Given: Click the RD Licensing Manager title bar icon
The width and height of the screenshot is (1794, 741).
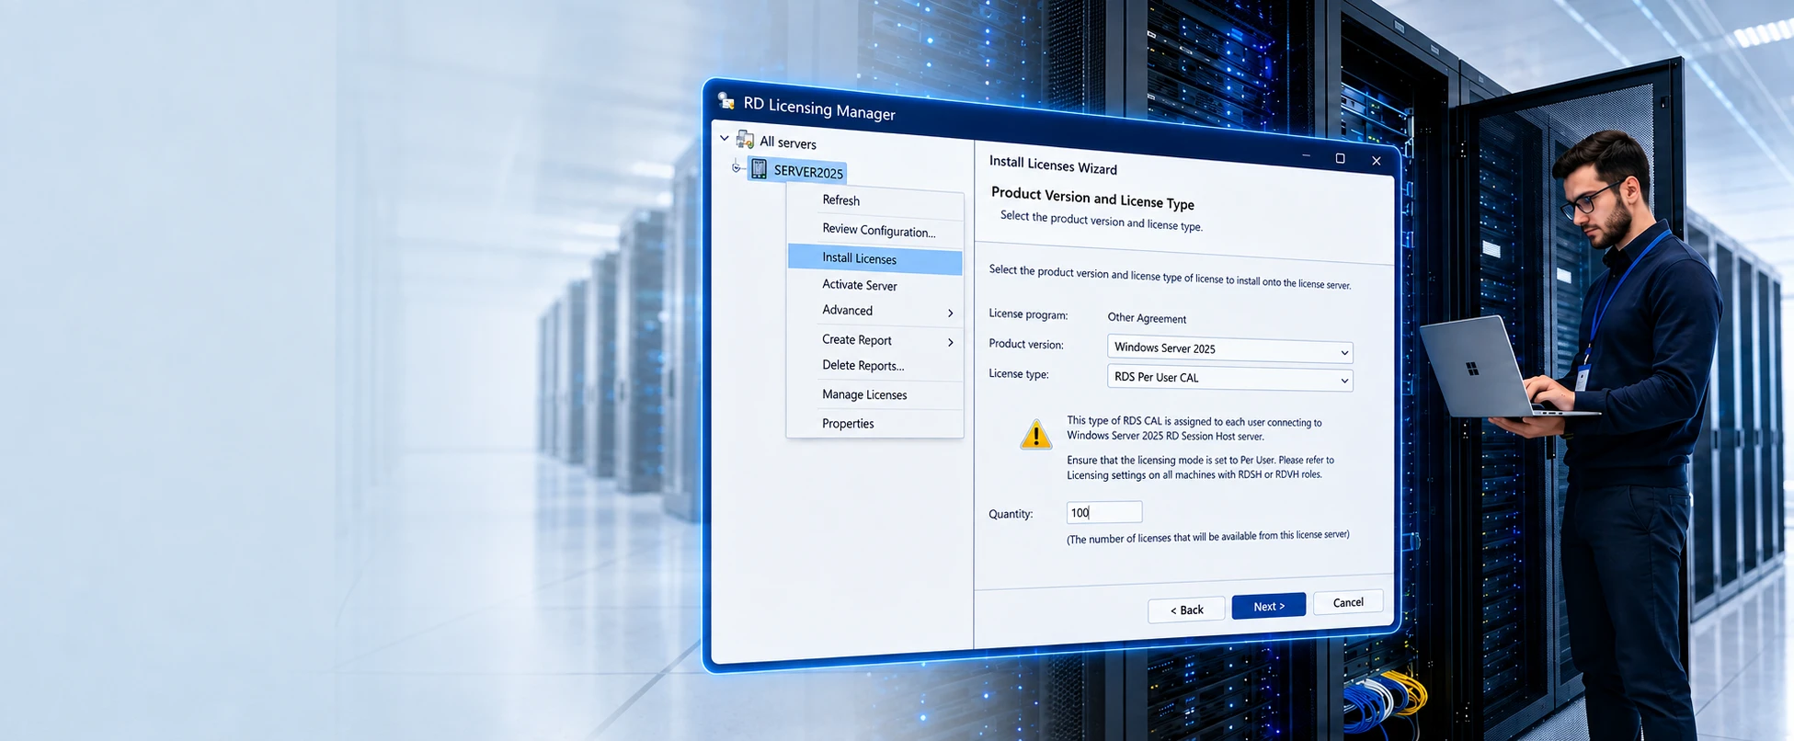Looking at the screenshot, I should click(x=726, y=100).
